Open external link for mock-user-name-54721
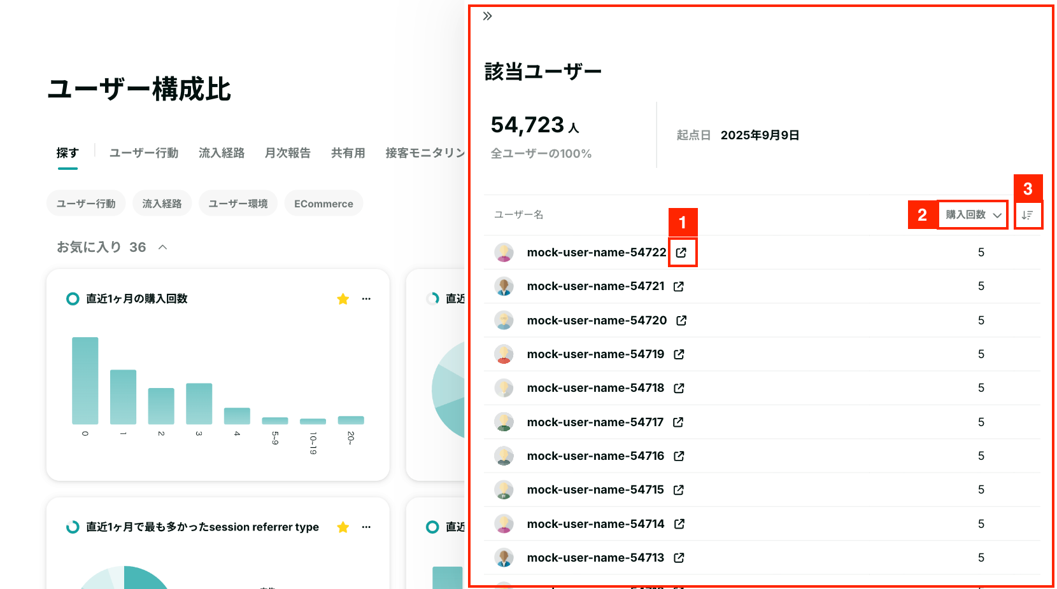1057x589 pixels. point(679,286)
